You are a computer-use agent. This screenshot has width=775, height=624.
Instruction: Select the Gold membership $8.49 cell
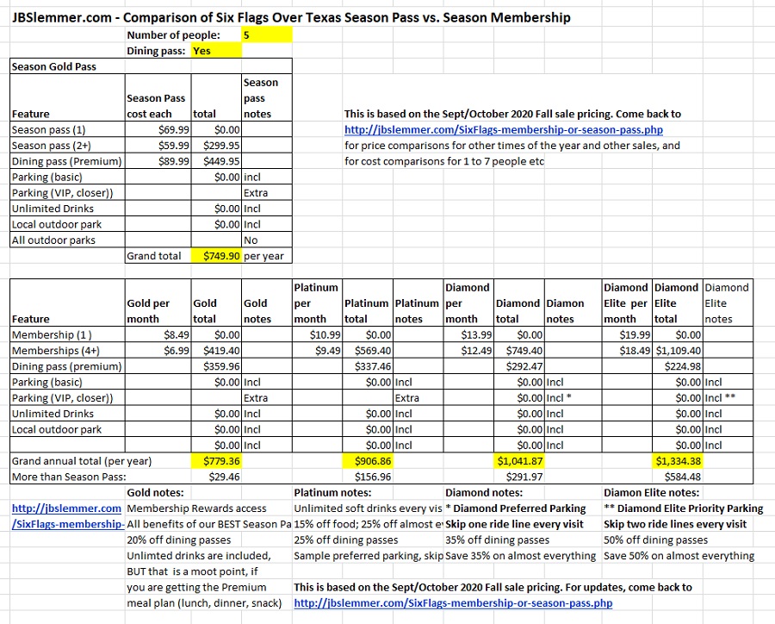click(158, 335)
